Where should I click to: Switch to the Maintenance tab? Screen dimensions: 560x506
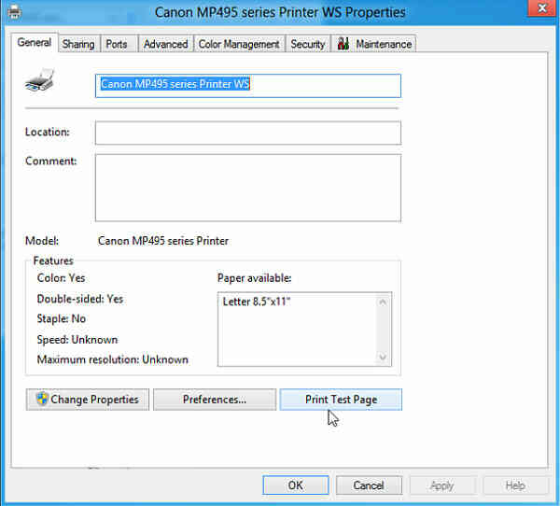(x=374, y=44)
